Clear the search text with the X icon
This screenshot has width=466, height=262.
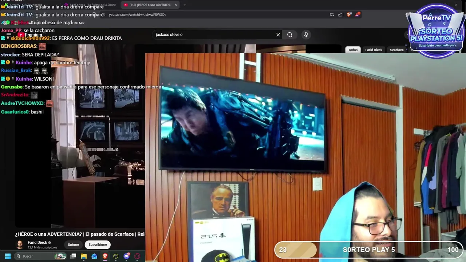coord(278,35)
